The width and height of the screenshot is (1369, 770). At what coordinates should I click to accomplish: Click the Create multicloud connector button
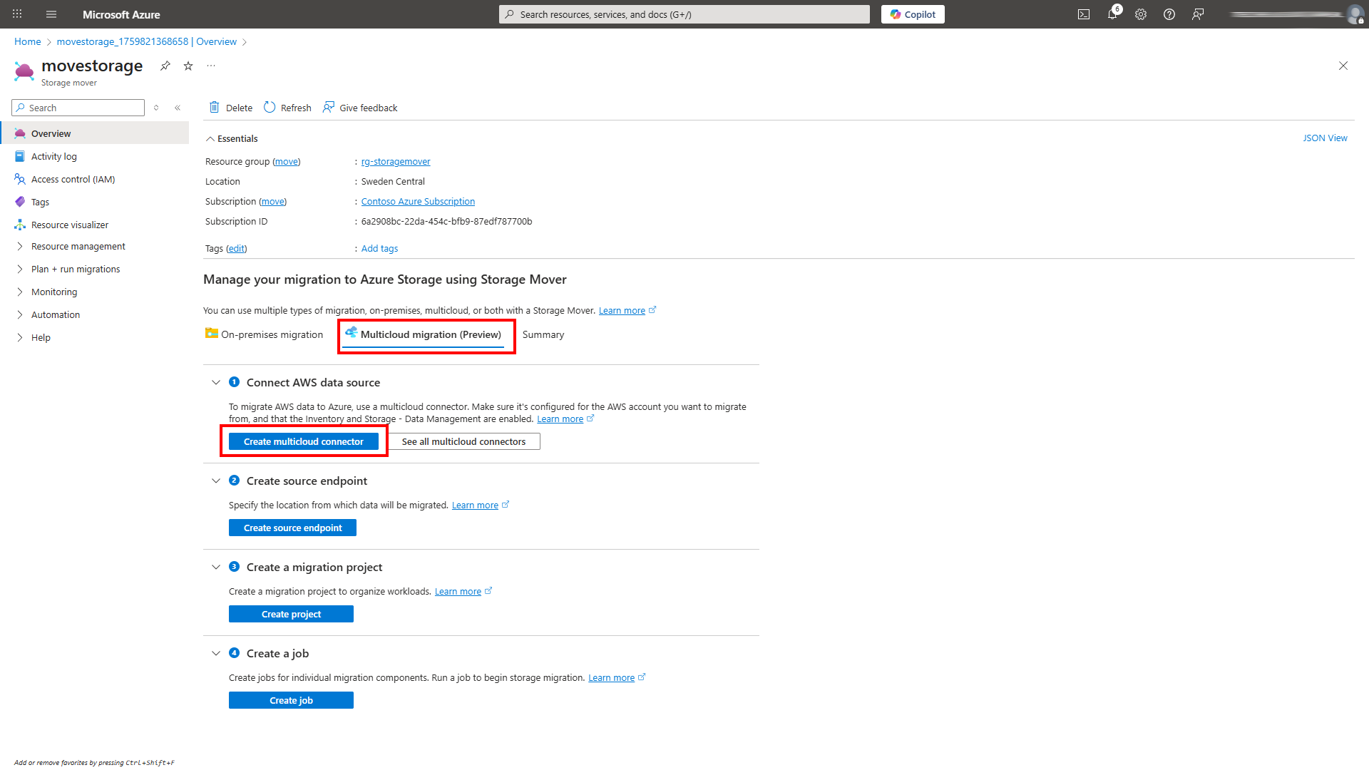click(304, 441)
